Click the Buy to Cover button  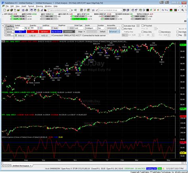tap(56, 32)
